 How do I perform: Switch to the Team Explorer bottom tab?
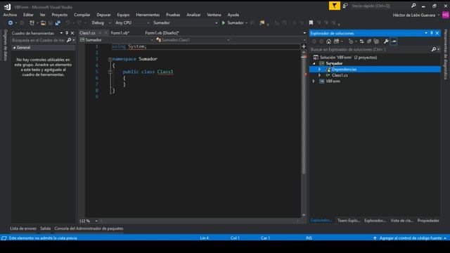[349, 221]
